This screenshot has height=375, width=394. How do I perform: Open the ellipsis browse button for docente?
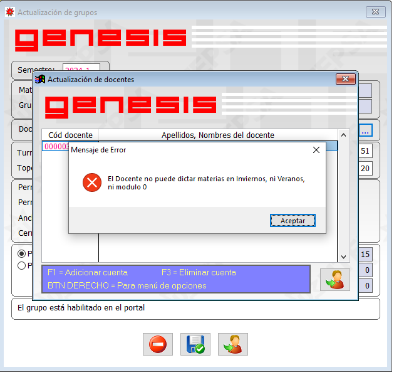point(365,130)
